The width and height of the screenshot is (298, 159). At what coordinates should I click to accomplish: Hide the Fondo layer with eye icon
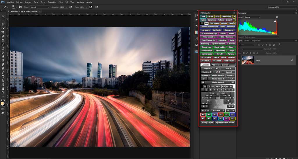coord(239,60)
